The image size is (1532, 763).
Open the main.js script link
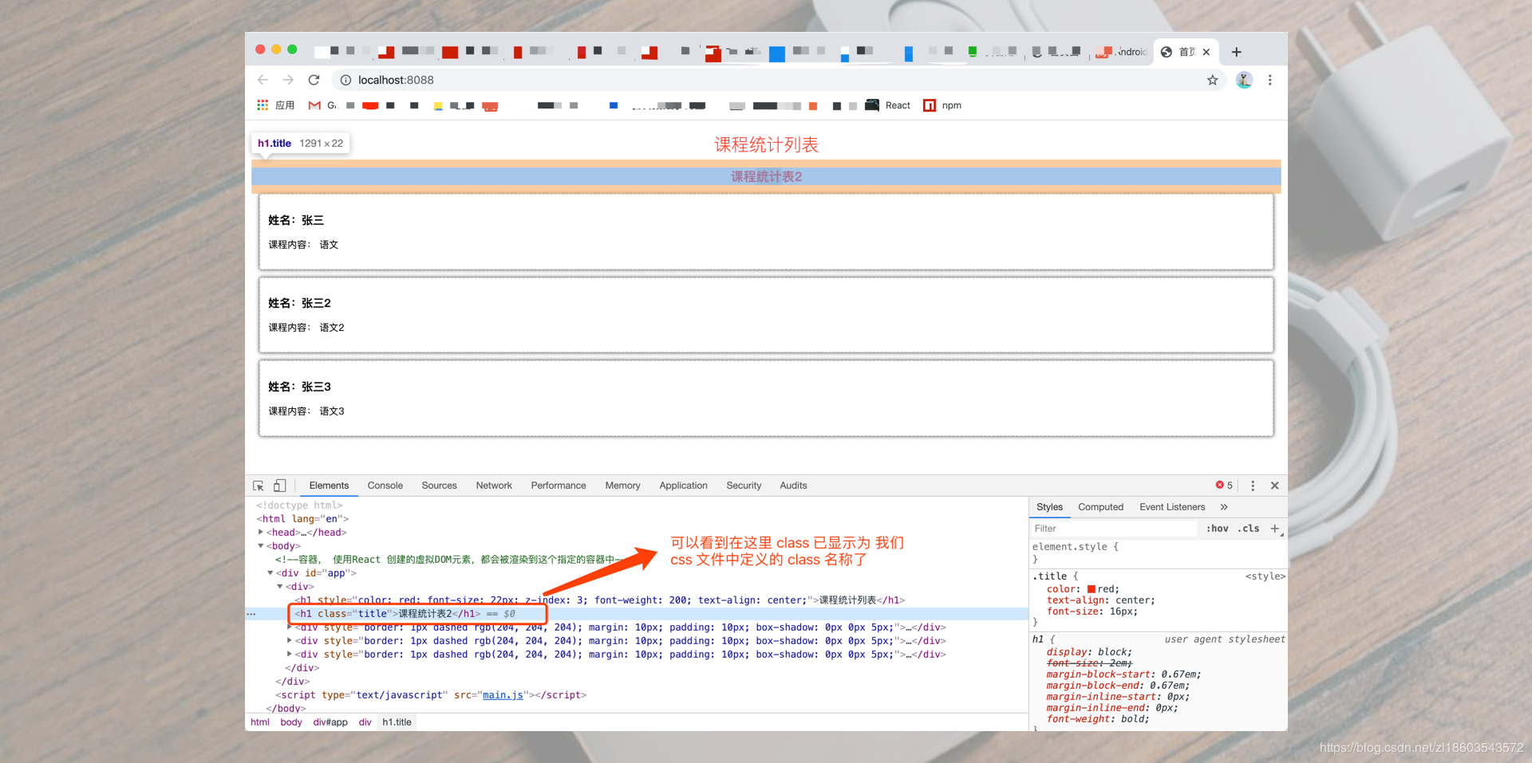pyautogui.click(x=503, y=695)
